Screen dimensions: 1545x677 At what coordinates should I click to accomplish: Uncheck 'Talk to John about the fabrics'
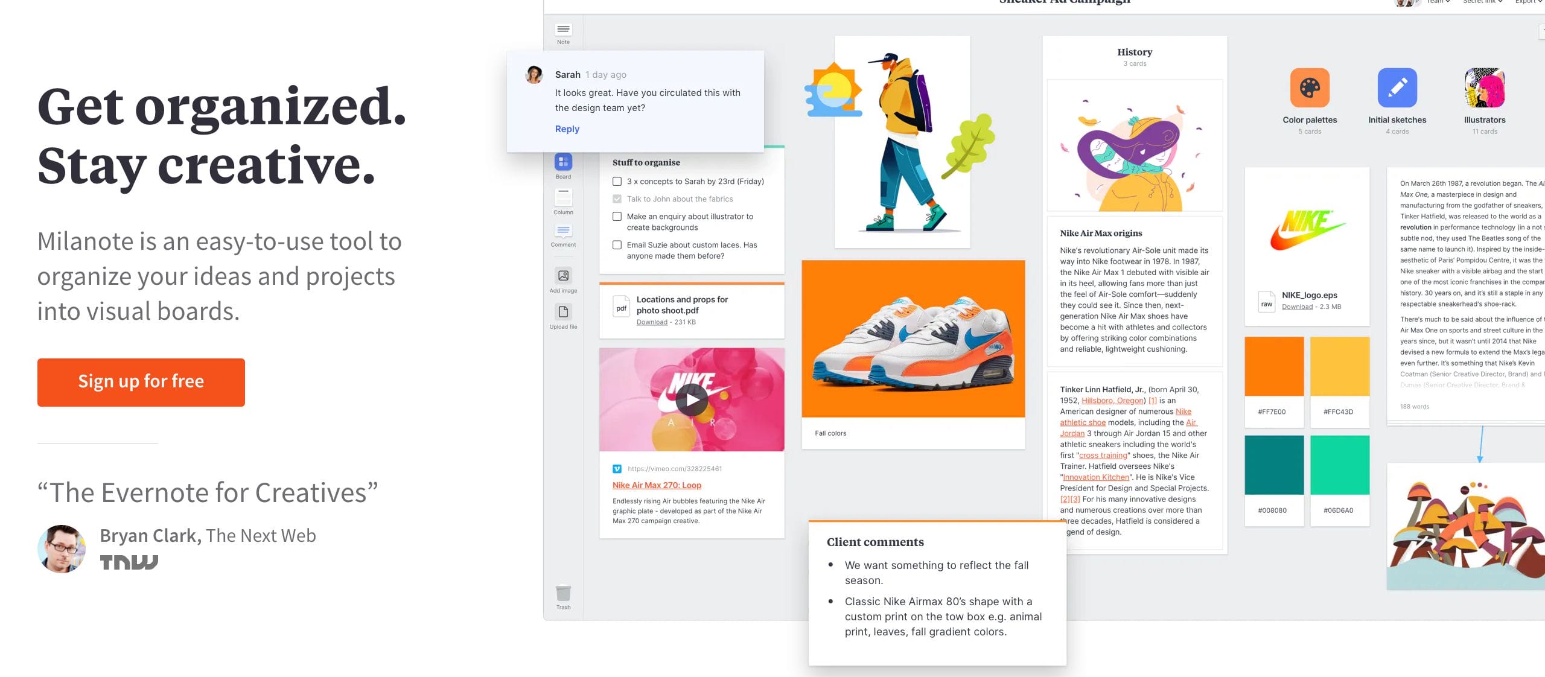coord(617,199)
